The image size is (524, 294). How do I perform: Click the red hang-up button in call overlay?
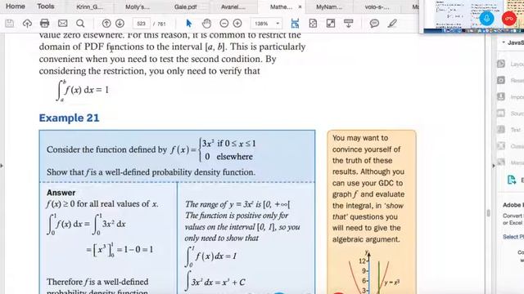tap(509, 18)
